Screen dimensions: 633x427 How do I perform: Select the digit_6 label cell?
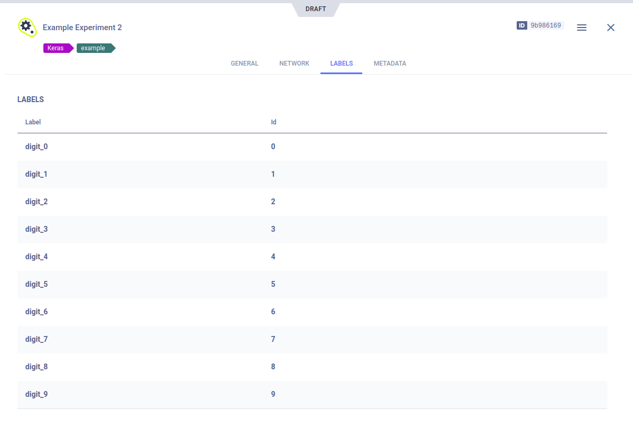(36, 312)
